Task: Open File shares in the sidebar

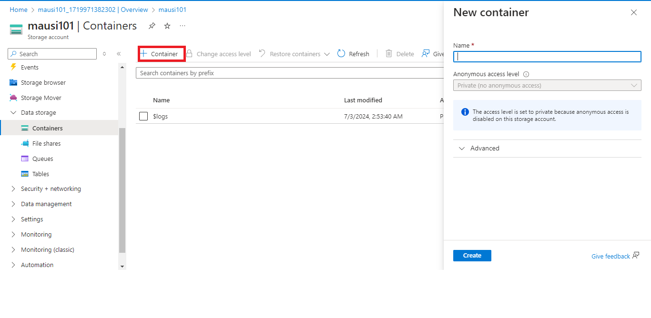Action: [x=46, y=143]
